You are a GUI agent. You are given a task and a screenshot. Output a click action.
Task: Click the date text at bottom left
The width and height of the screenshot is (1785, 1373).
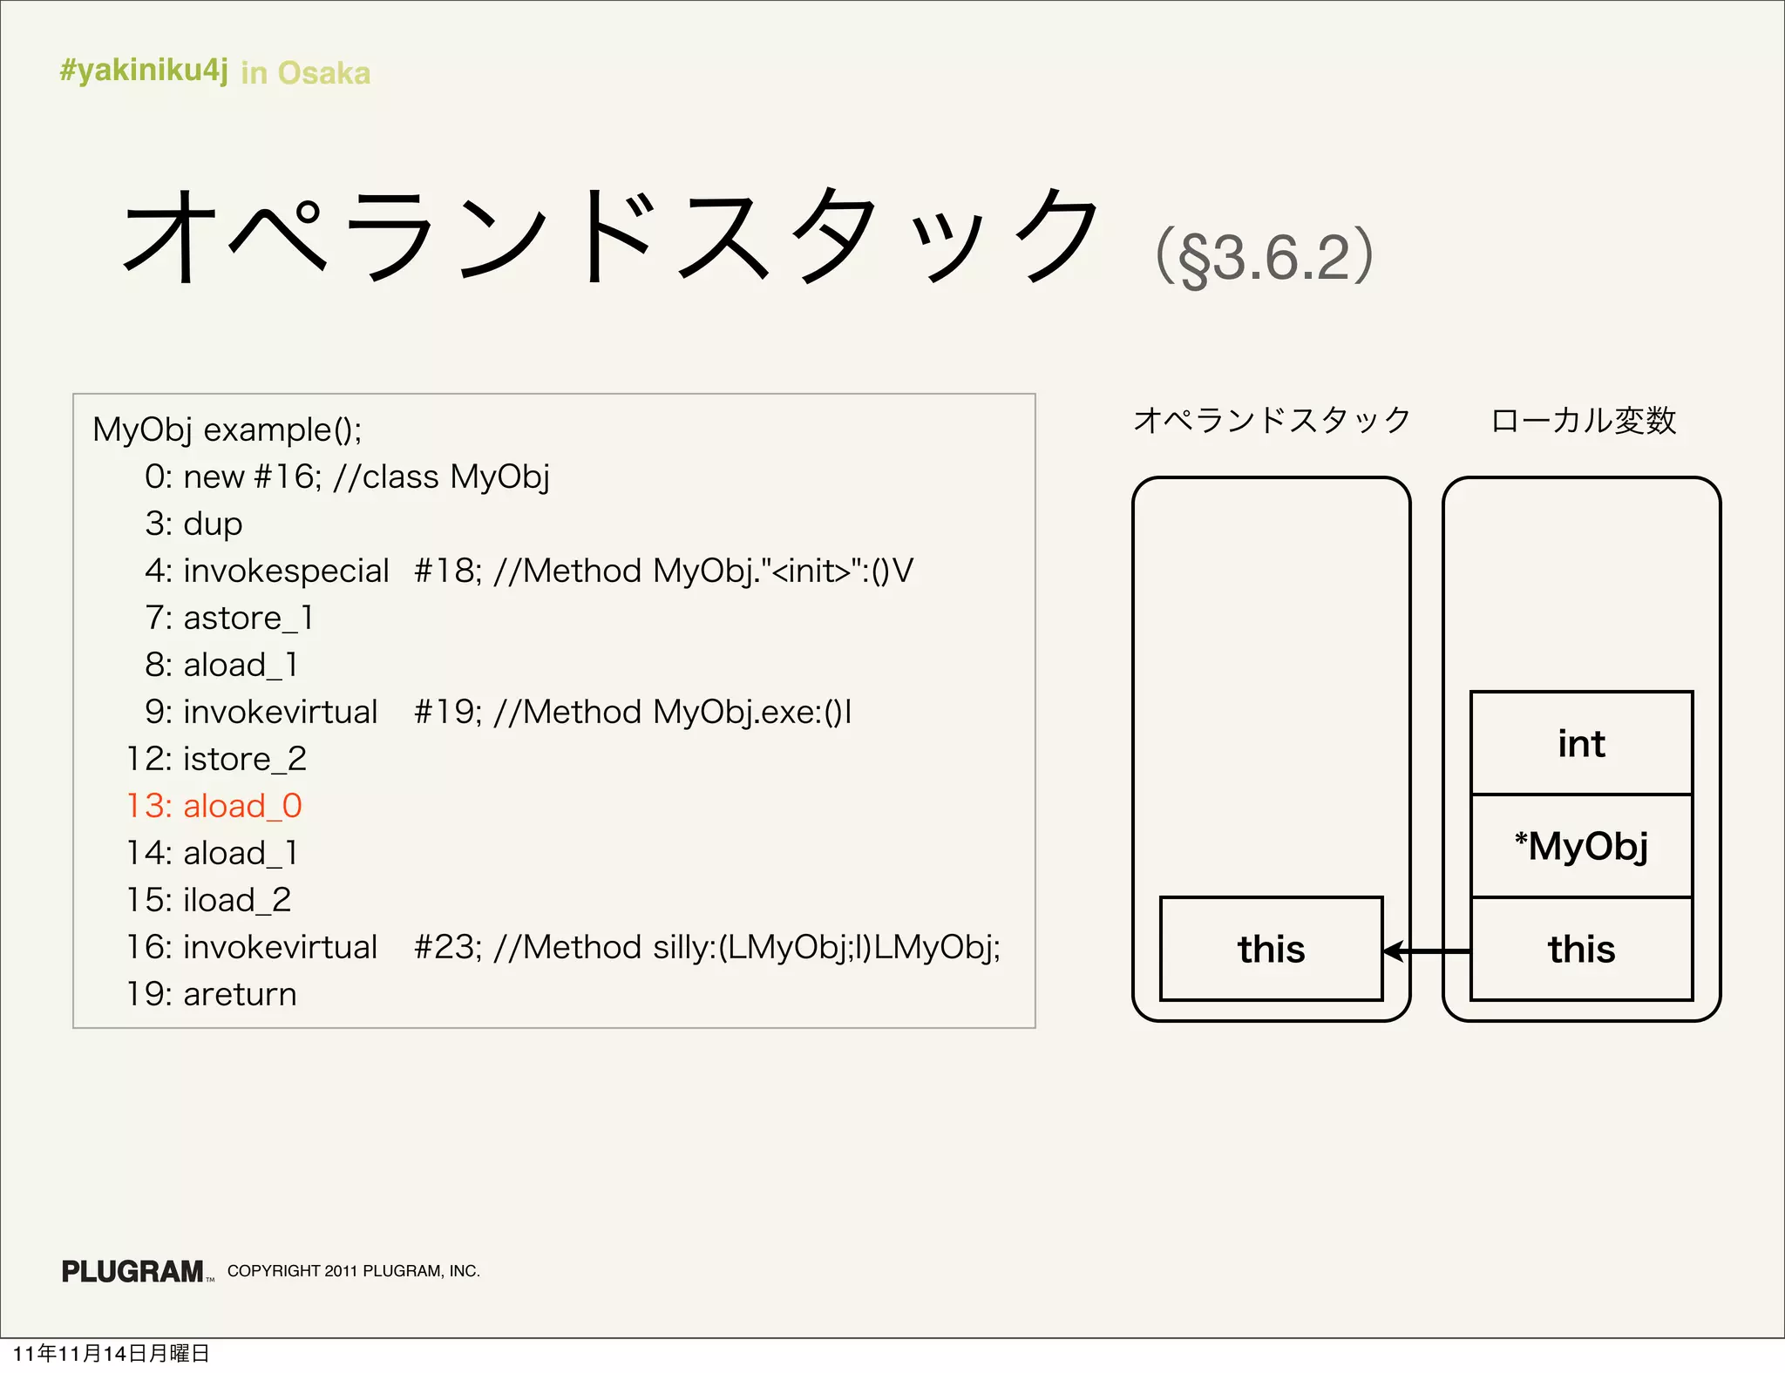111,1353
